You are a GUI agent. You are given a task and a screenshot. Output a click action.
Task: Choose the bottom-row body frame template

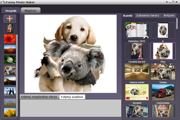click(x=163, y=111)
